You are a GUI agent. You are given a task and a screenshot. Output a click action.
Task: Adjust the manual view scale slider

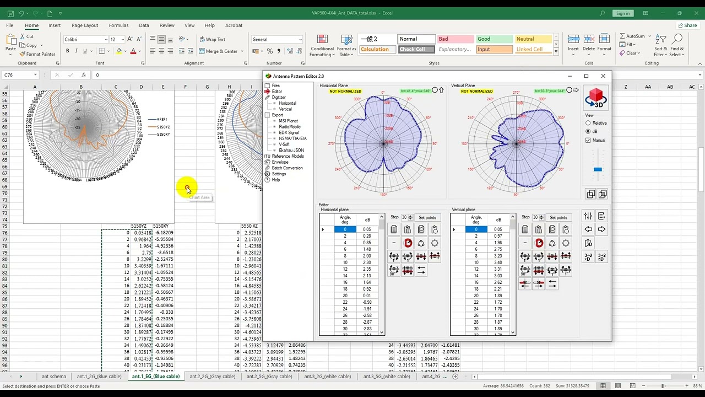598,169
